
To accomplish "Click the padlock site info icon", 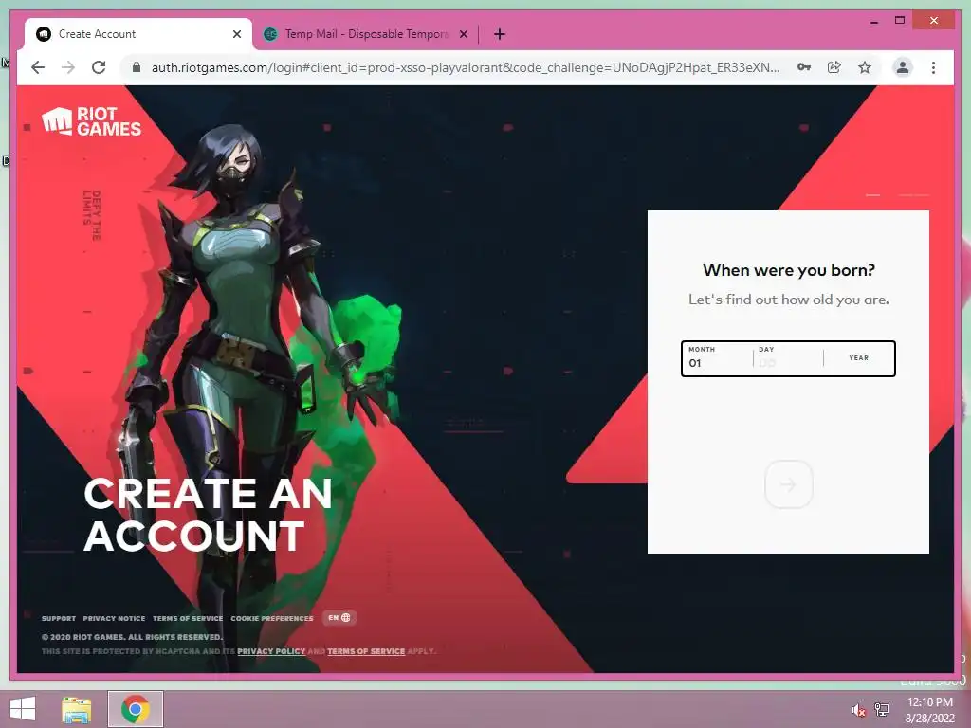I will click(x=137, y=67).
